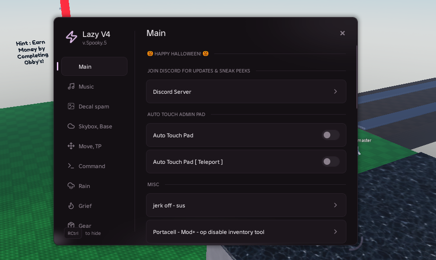436x260 pixels.
Task: Close the Lazy V4 panel
Action: pos(342,33)
